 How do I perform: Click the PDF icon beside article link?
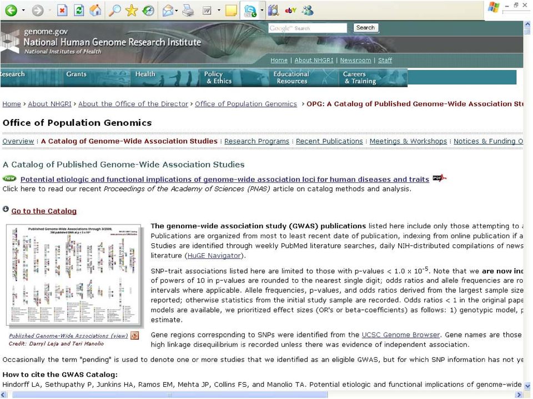coord(439,178)
